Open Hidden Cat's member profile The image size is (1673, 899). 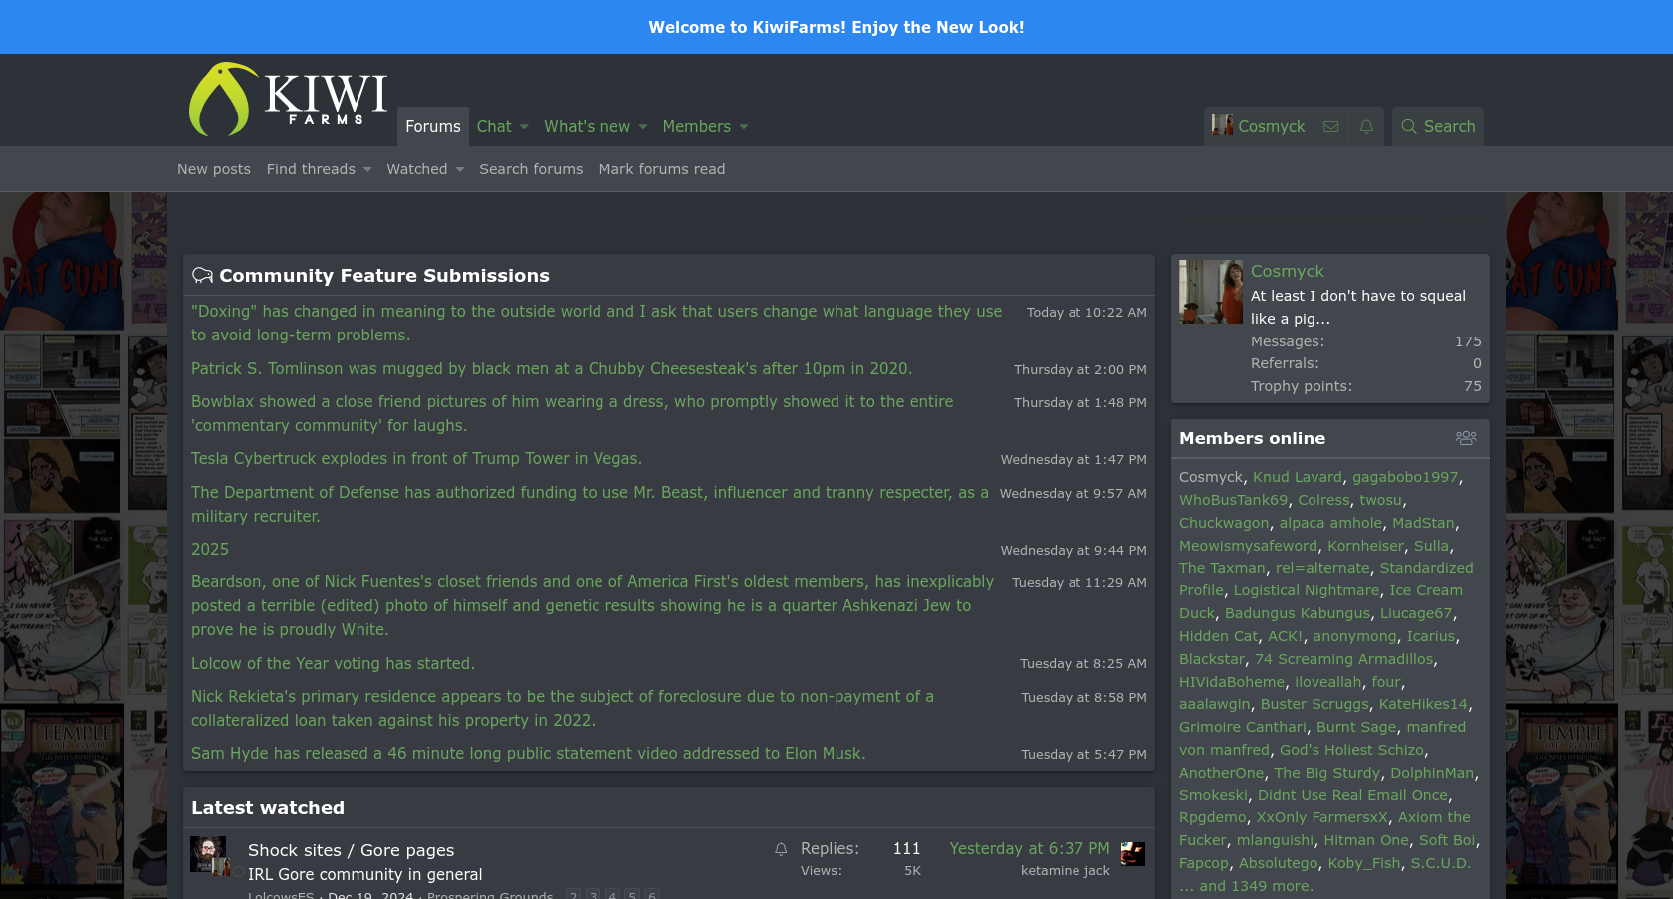point(1219,636)
